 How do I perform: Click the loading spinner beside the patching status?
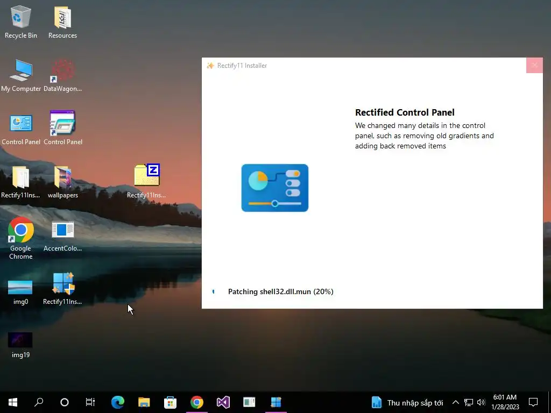point(213,291)
